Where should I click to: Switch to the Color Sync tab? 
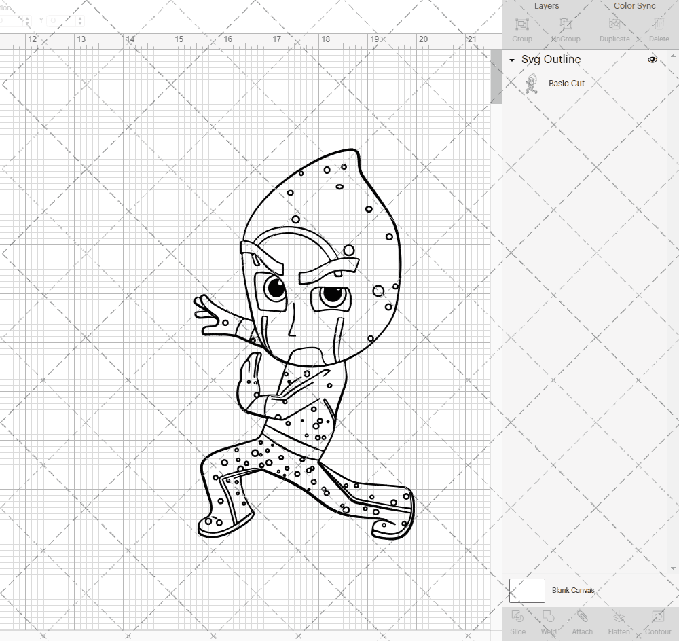pyautogui.click(x=634, y=6)
